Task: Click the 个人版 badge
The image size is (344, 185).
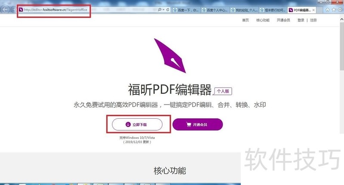Action: pyautogui.click(x=223, y=91)
